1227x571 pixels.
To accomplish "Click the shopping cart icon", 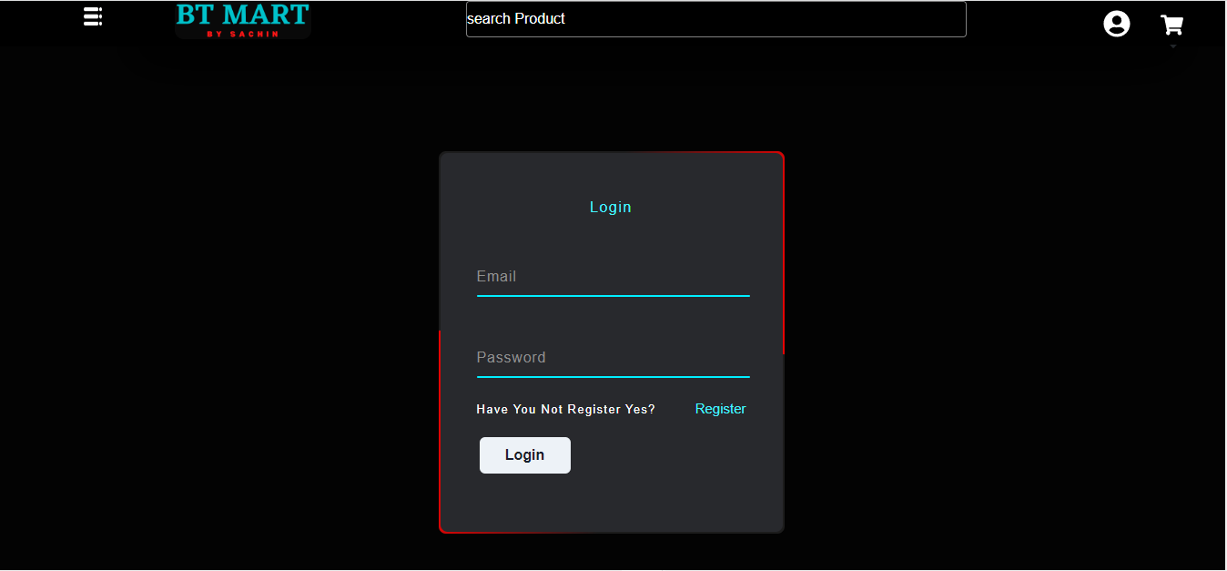I will point(1172,25).
